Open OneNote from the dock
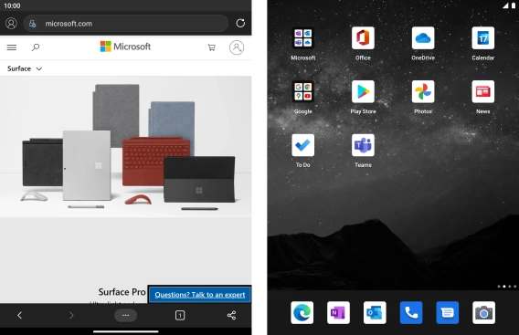519x335 pixels. [x=338, y=312]
